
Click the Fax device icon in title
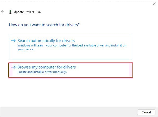point(10,12)
